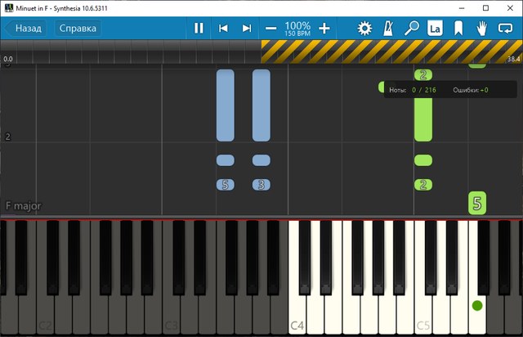Click the striped unplayed timeline region

click(391, 52)
